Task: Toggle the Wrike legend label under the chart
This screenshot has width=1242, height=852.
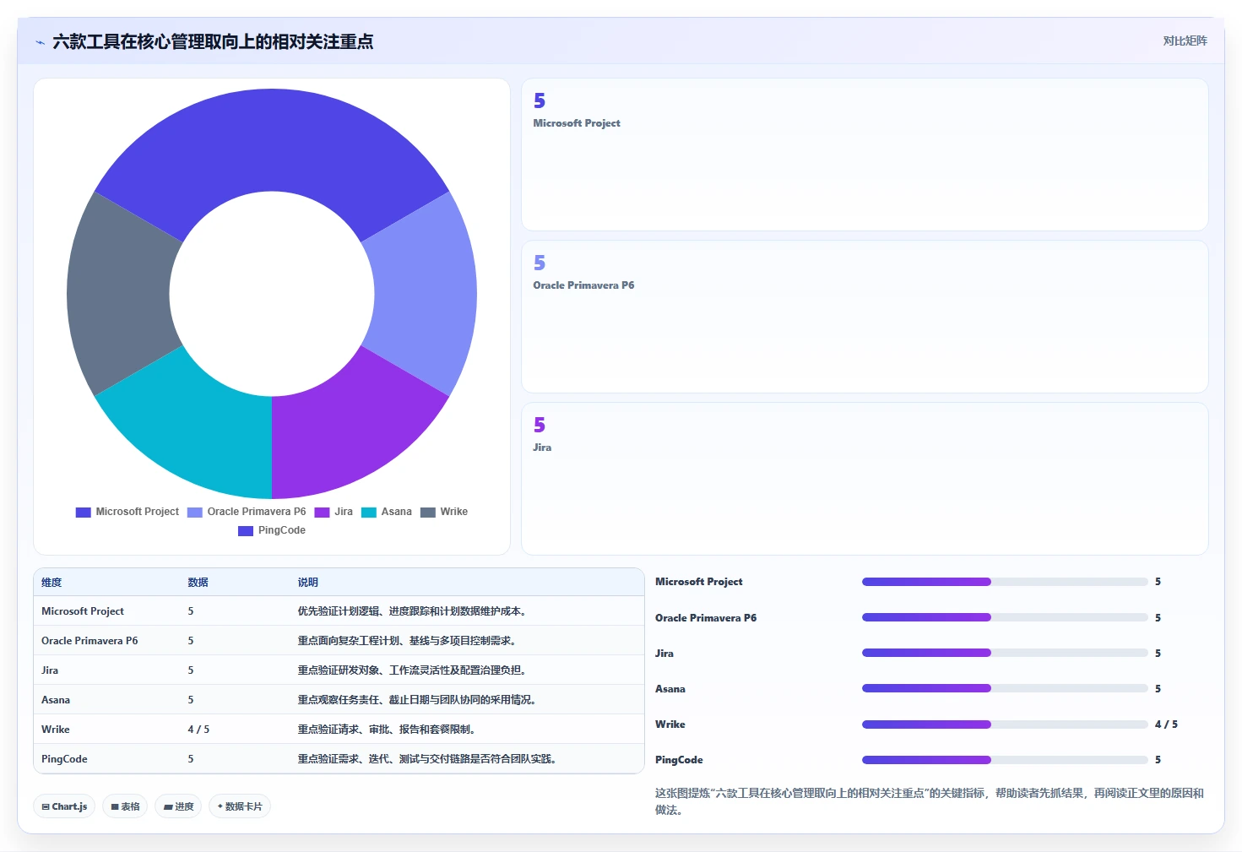Action: (x=453, y=512)
